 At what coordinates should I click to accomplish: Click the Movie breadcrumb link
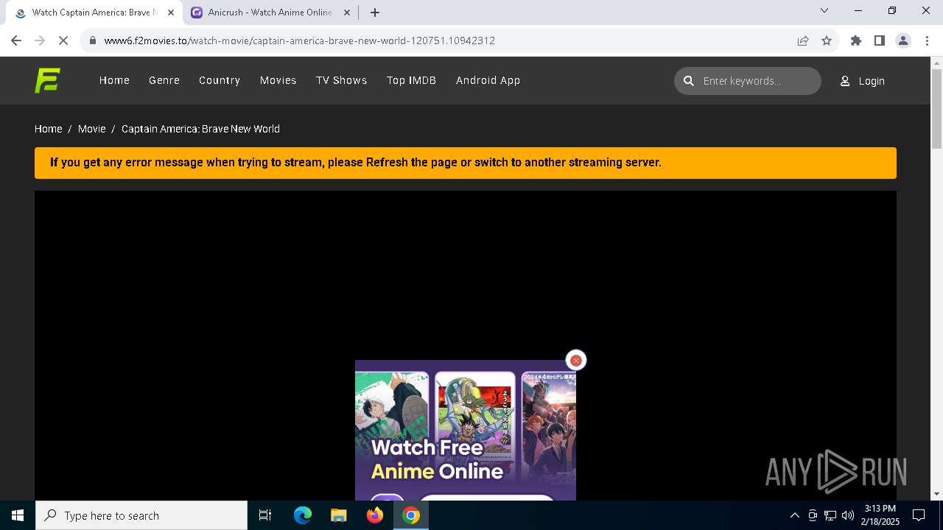(92, 129)
